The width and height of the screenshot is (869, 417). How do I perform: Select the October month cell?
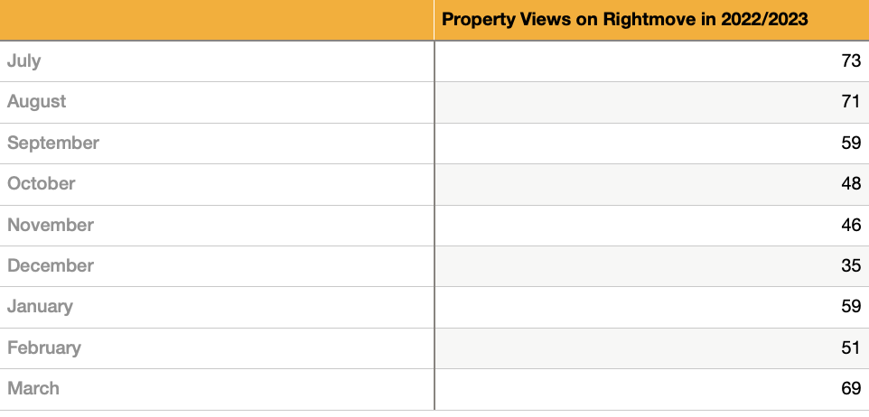42,183
